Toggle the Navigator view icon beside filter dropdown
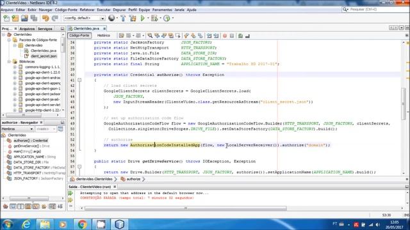Image resolution: width=410 pixels, height=230 pixels. coord(60,129)
